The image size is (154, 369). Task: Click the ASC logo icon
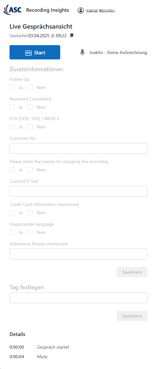pyautogui.click(x=13, y=10)
